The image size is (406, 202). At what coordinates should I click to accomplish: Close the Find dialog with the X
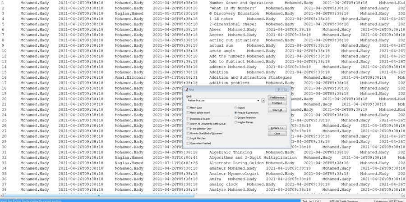286,90
